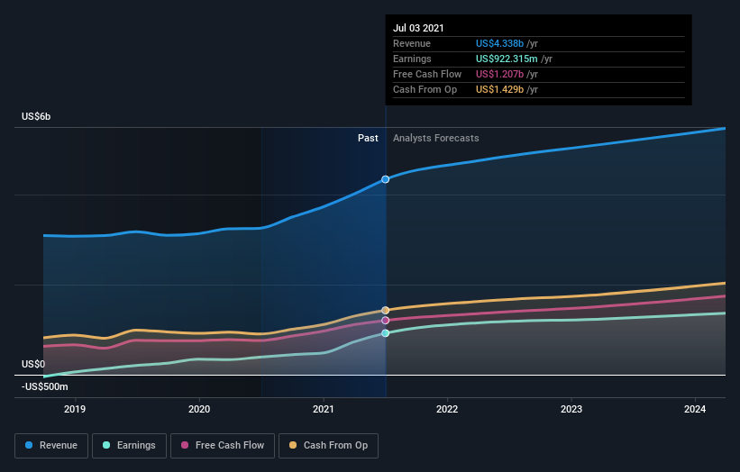The image size is (740, 472).
Task: Click the US$0 y-axis label
Action: [33, 364]
